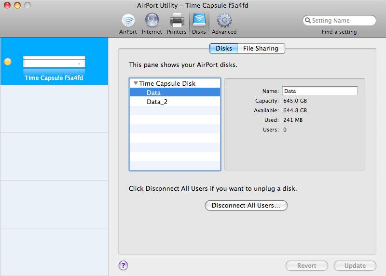Click the Used value 241 MB
This screenshot has height=276, width=386.
tap(293, 120)
